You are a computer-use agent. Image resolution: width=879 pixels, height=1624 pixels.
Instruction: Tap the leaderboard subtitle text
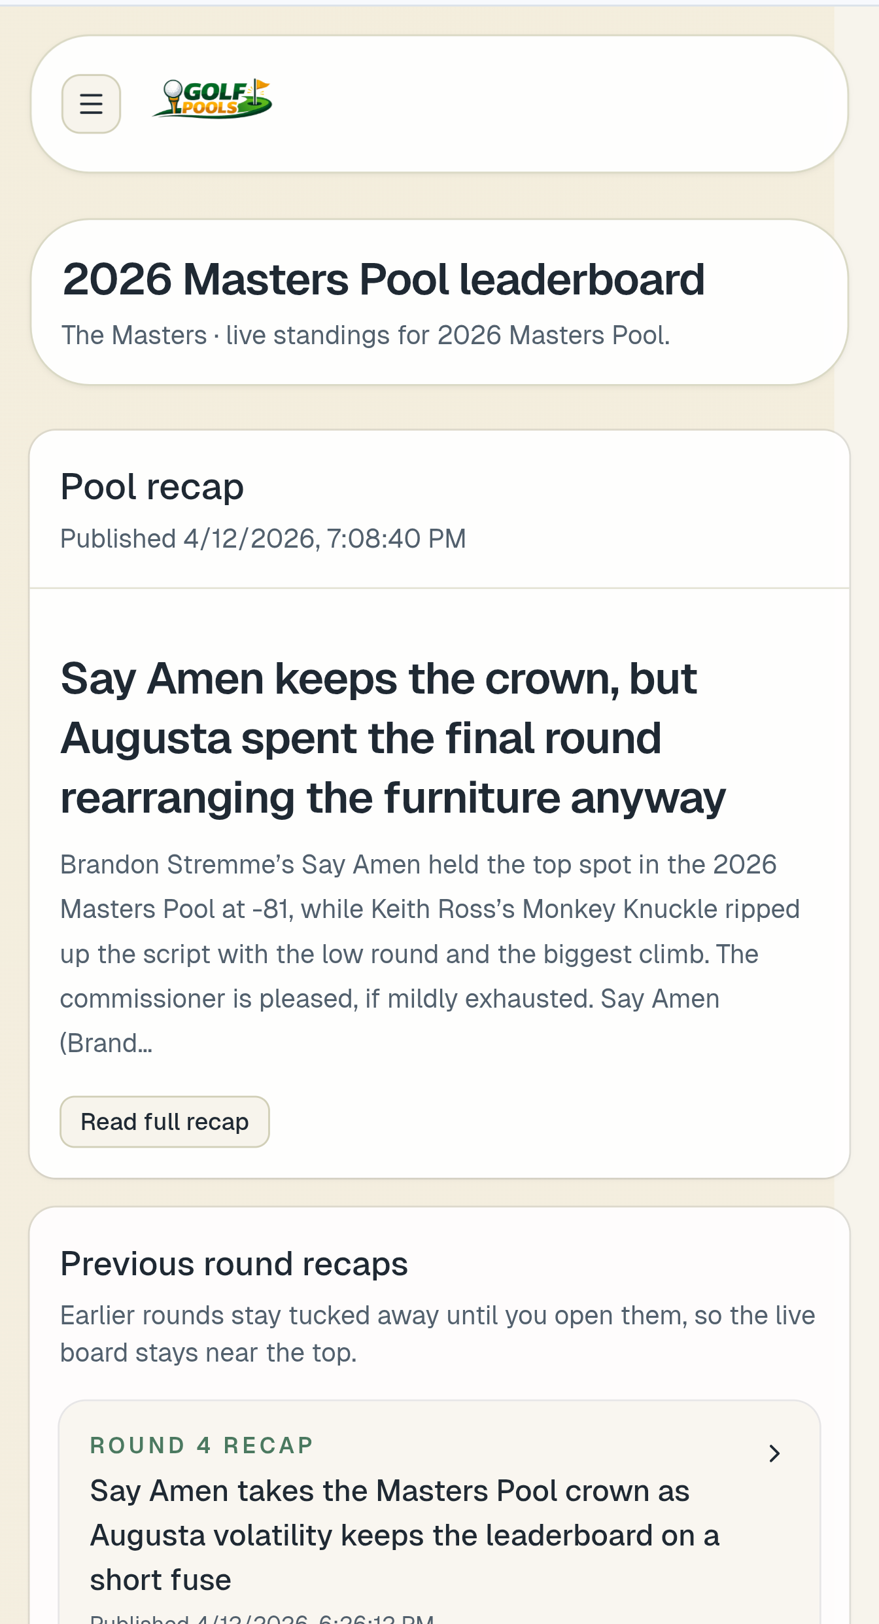pyautogui.click(x=366, y=334)
